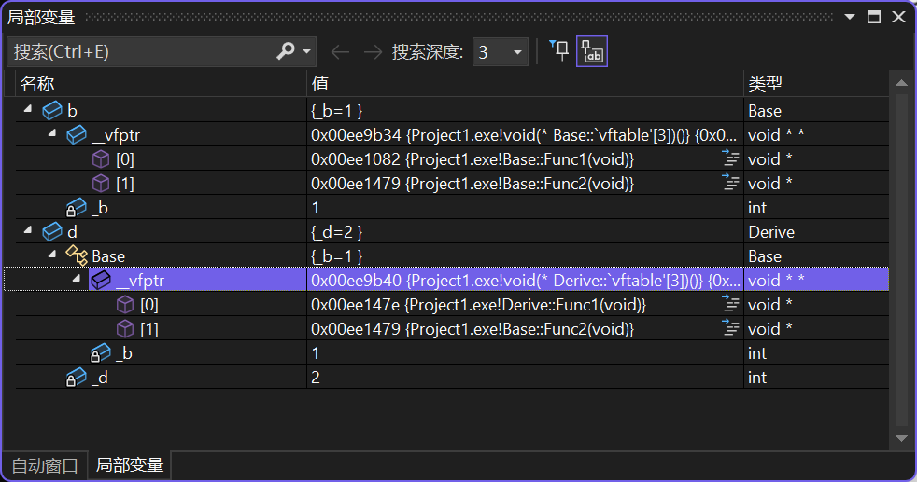917x482 pixels.
Task: Select value 0x00ee9b34 Base vftable
Action: coord(524,135)
